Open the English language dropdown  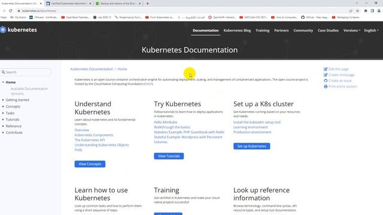coord(371,30)
